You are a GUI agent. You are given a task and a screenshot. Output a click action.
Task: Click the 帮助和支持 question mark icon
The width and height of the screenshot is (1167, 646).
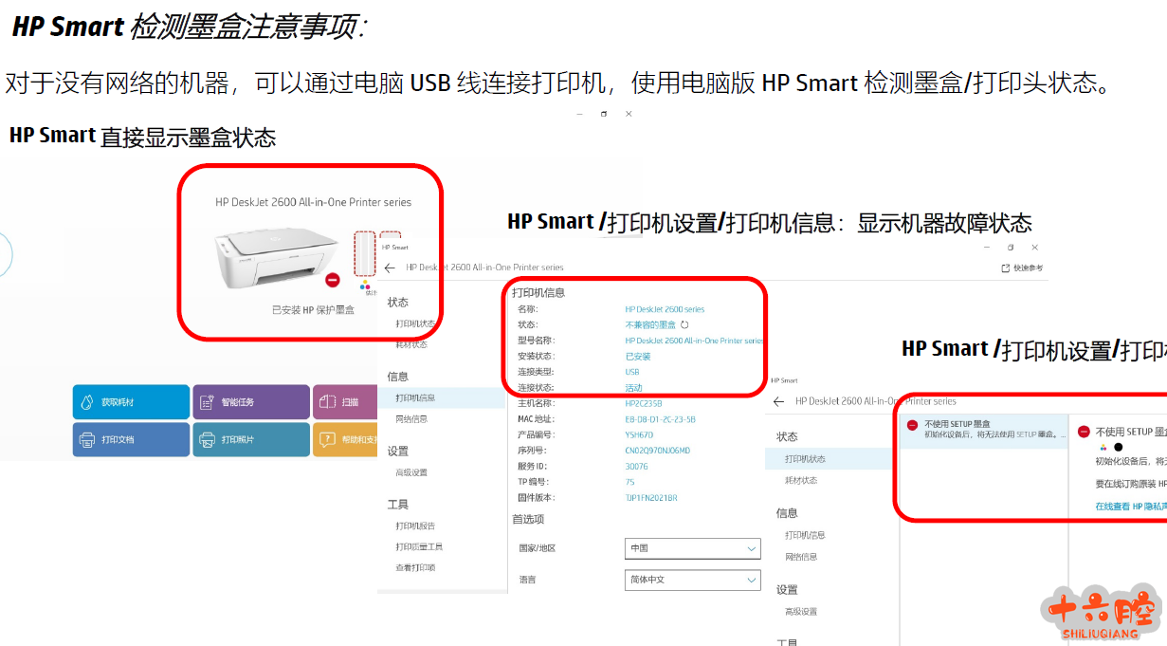pyautogui.click(x=326, y=440)
